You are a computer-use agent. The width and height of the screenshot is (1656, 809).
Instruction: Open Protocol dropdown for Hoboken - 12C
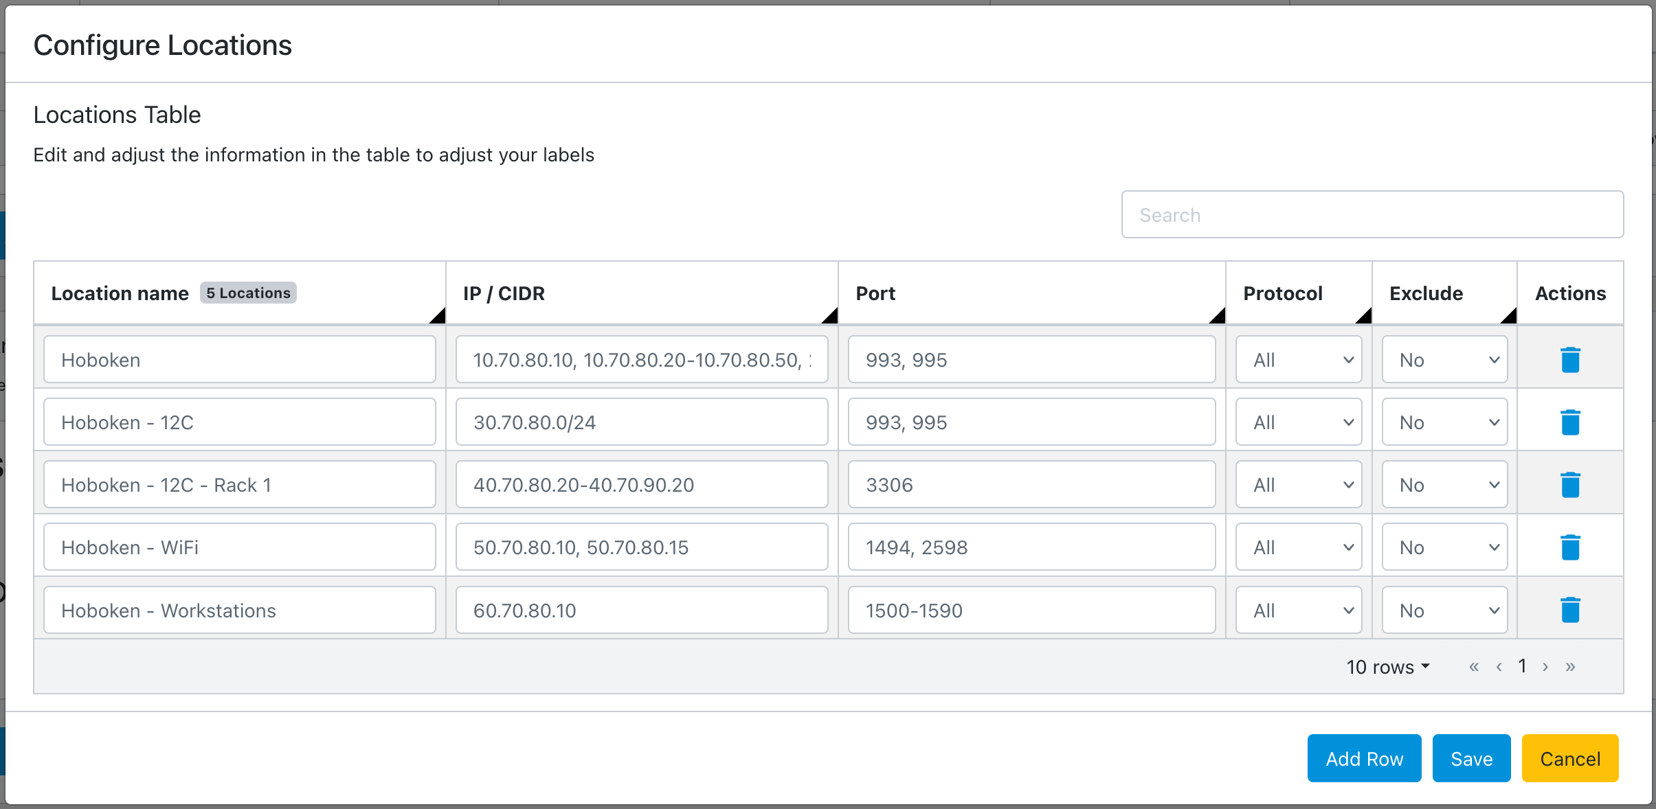(x=1299, y=422)
